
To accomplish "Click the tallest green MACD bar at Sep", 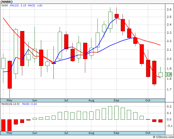I will click(x=116, y=113).
